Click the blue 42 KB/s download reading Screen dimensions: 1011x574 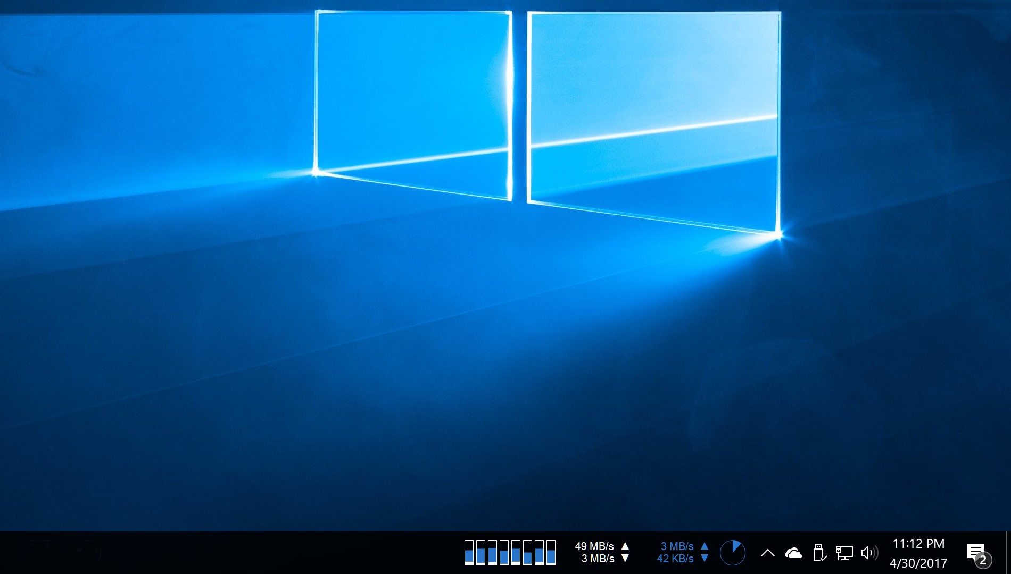tap(675, 559)
